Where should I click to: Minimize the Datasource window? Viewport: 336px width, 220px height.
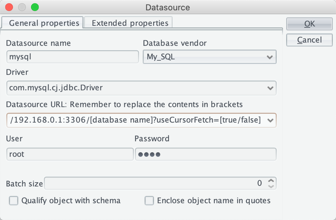tap(22, 7)
